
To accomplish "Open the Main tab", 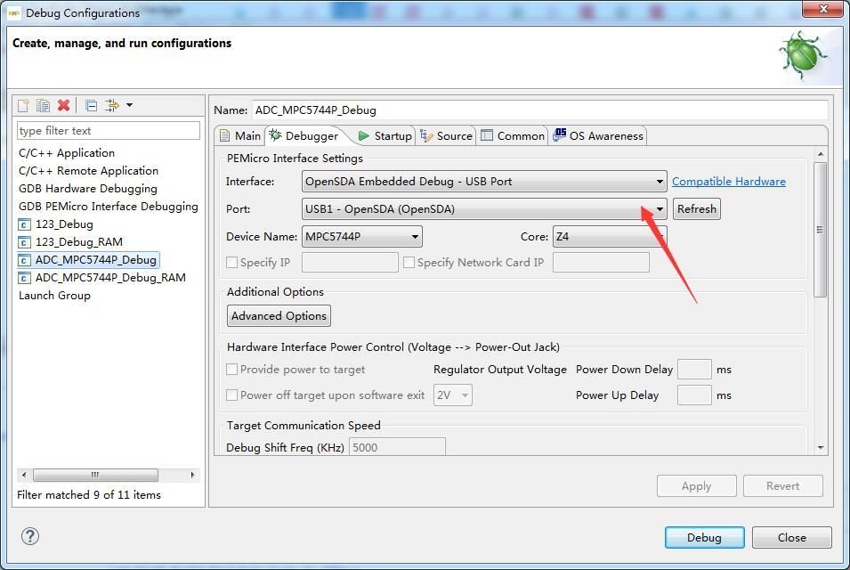I will pos(240,135).
